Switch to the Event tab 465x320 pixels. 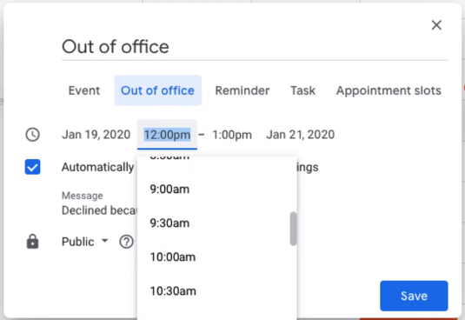(x=84, y=90)
